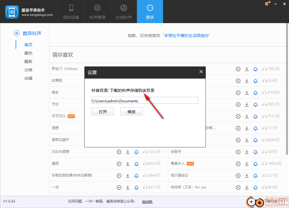Viewport: 289px width, 208px height.
Task: Play the 450.1万 ringtone
Action: pos(238,105)
